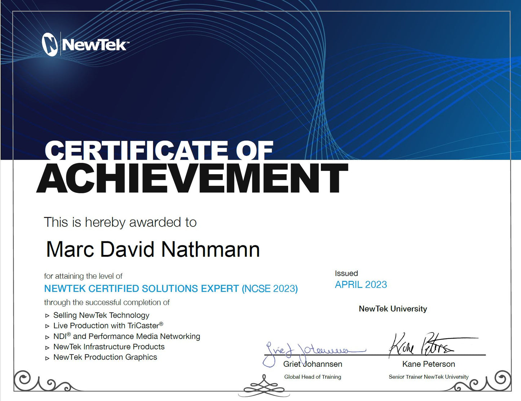Click the NewTek wordmark beside the logo

[x=95, y=45]
